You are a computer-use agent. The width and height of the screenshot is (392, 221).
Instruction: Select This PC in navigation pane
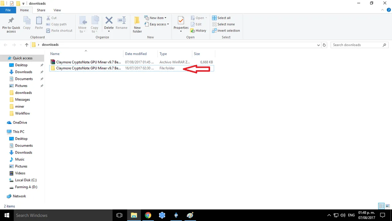(x=18, y=132)
